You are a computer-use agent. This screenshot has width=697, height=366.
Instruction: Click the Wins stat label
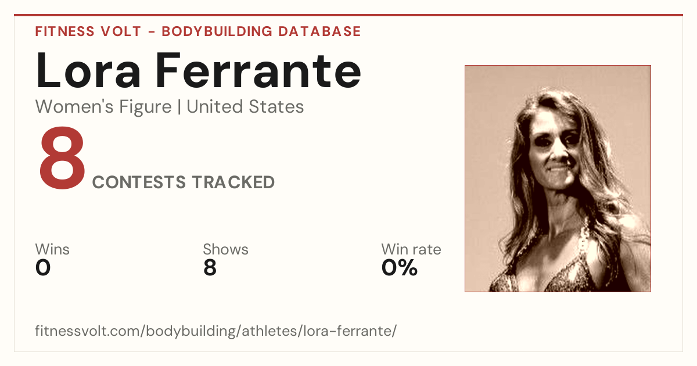click(x=52, y=250)
